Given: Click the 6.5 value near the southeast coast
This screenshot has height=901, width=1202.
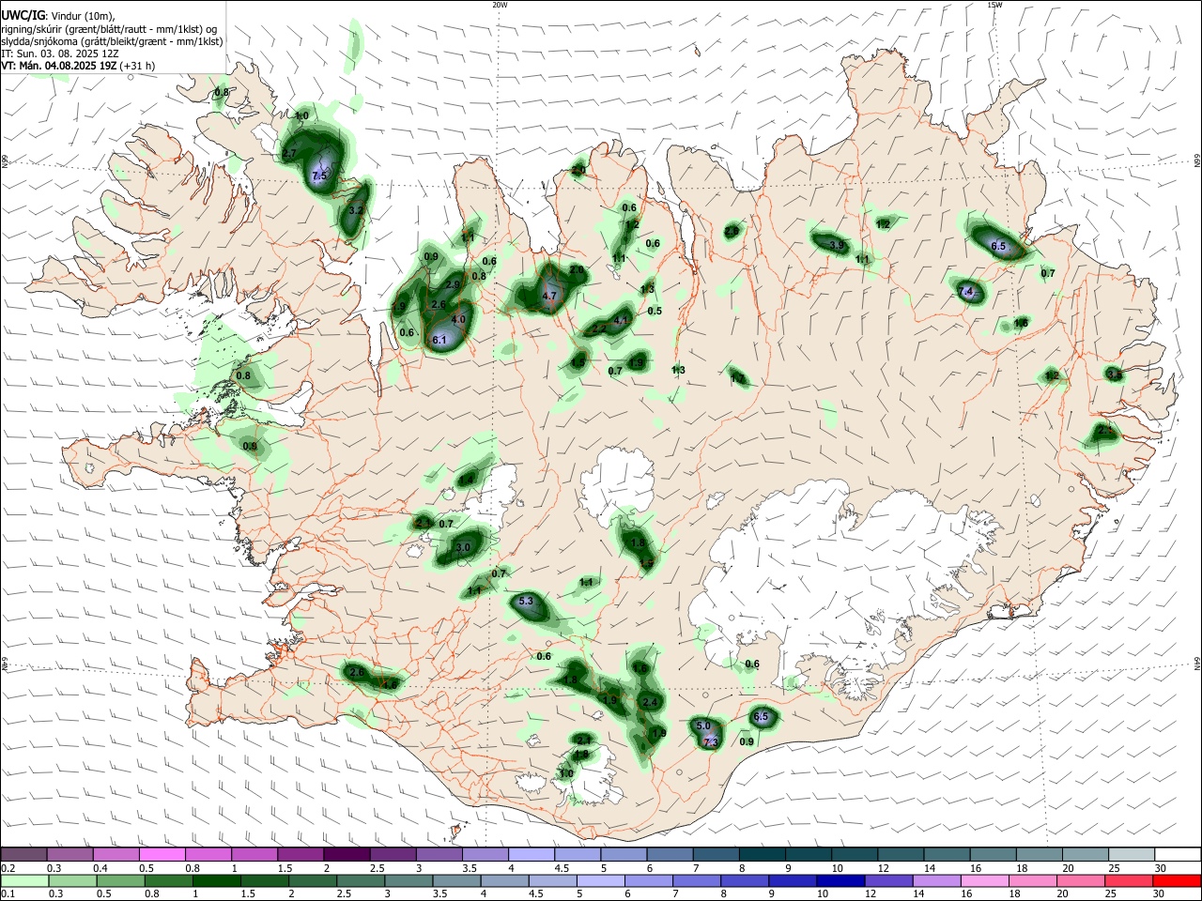Looking at the screenshot, I should [761, 717].
